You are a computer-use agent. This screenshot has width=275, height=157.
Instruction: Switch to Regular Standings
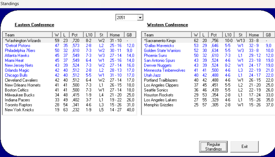tap(213, 147)
